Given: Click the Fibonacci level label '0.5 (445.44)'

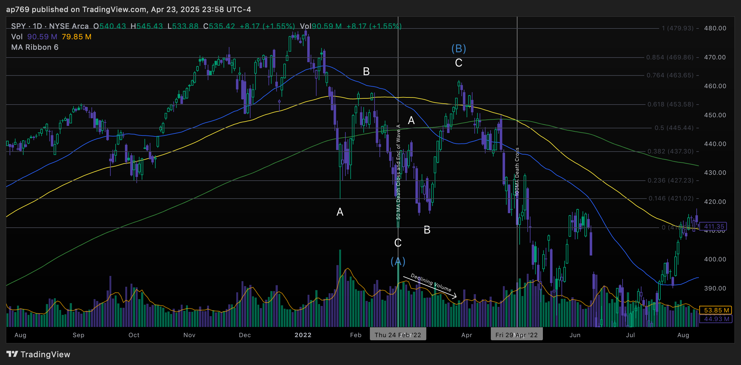Looking at the screenshot, I should coord(674,128).
